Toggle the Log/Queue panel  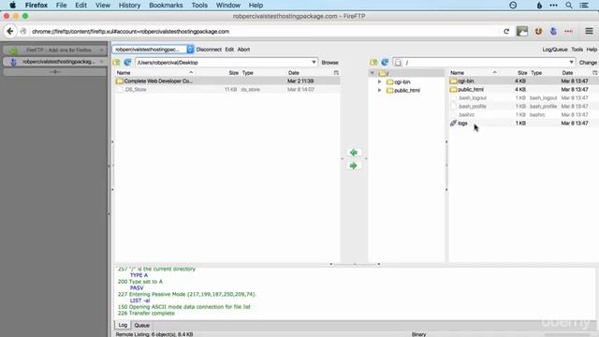pyautogui.click(x=555, y=50)
